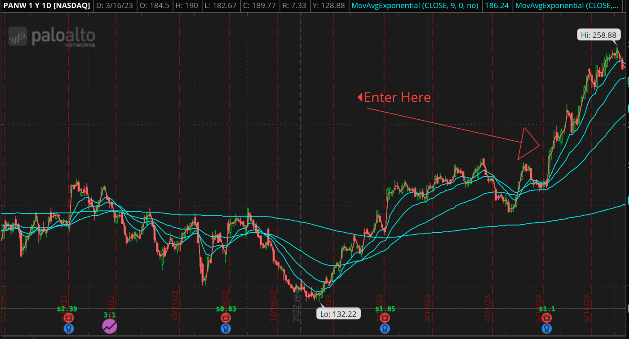Click the $2.39 earnings amount label
The image size is (629, 339).
coord(67,309)
